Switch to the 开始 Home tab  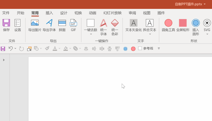coord(21,13)
